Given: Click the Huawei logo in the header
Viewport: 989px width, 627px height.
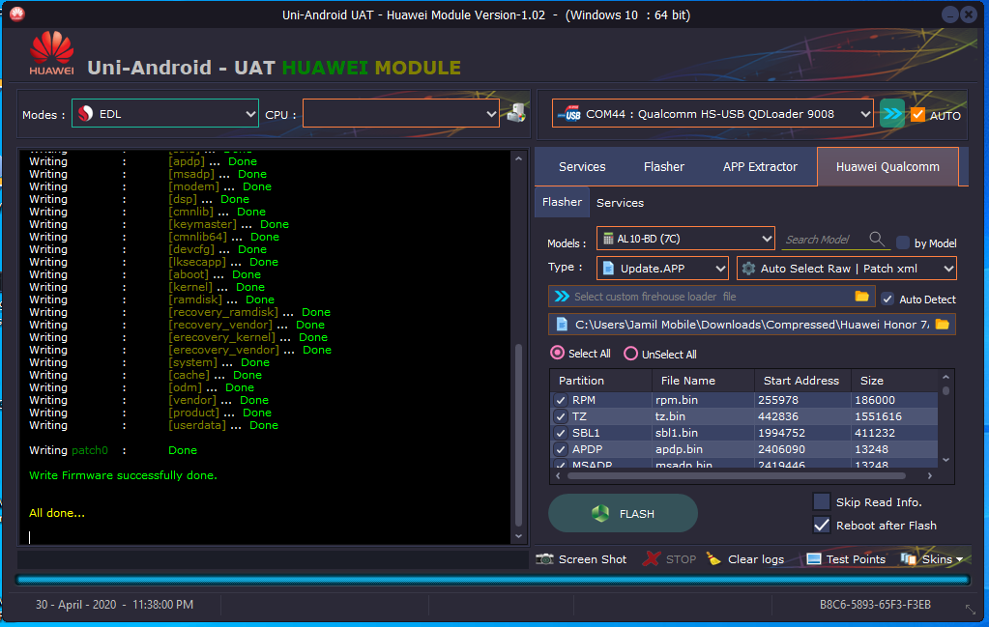Looking at the screenshot, I should point(51,53).
